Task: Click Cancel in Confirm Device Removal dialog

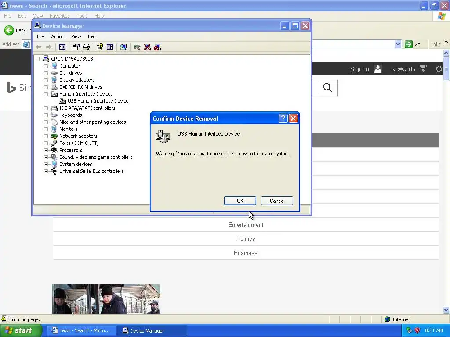Action: 277,201
